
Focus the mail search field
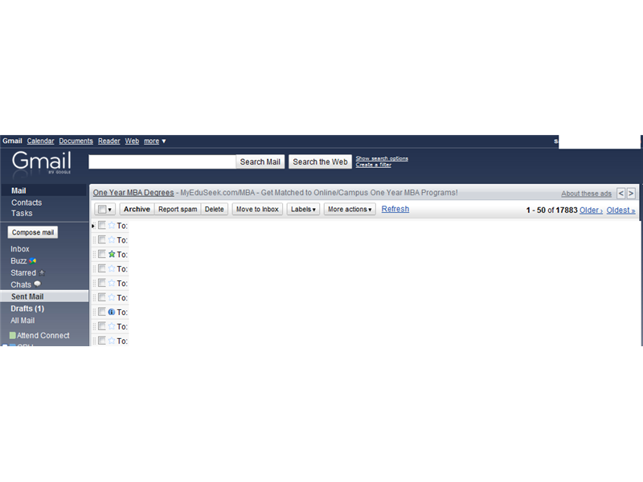pyautogui.click(x=162, y=162)
